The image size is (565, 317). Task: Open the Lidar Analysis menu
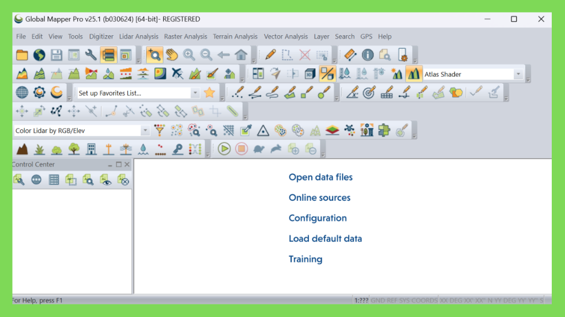(138, 36)
